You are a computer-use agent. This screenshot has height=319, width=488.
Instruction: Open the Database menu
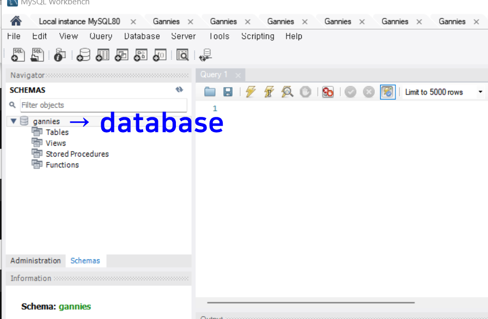click(x=142, y=36)
